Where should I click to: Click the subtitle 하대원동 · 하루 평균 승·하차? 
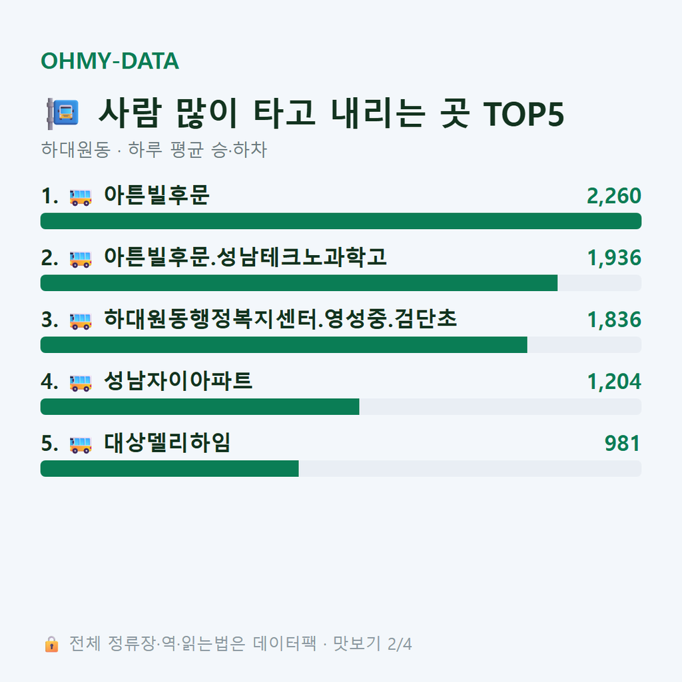point(154,150)
